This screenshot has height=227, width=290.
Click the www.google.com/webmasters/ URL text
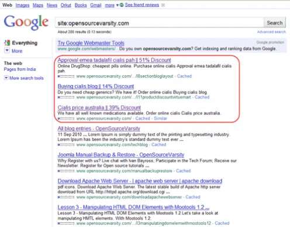[x=87, y=48]
